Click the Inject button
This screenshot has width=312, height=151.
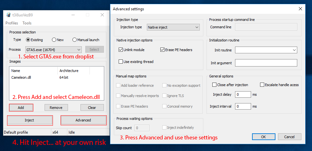30,120
